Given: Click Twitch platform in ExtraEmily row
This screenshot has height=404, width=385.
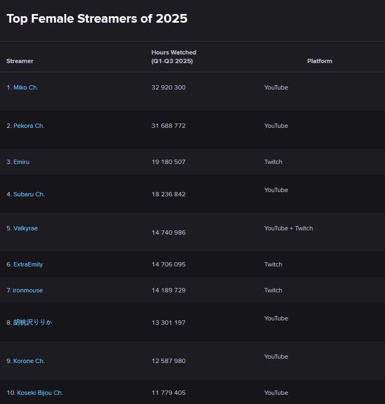Looking at the screenshot, I should (x=273, y=264).
